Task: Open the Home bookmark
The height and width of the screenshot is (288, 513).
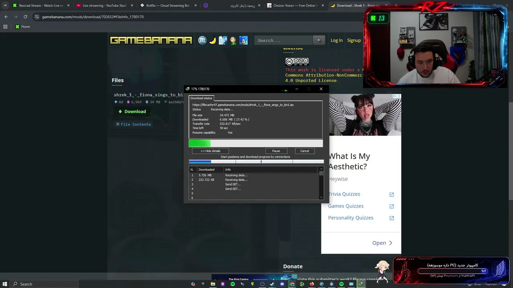Action: pyautogui.click(x=23, y=27)
